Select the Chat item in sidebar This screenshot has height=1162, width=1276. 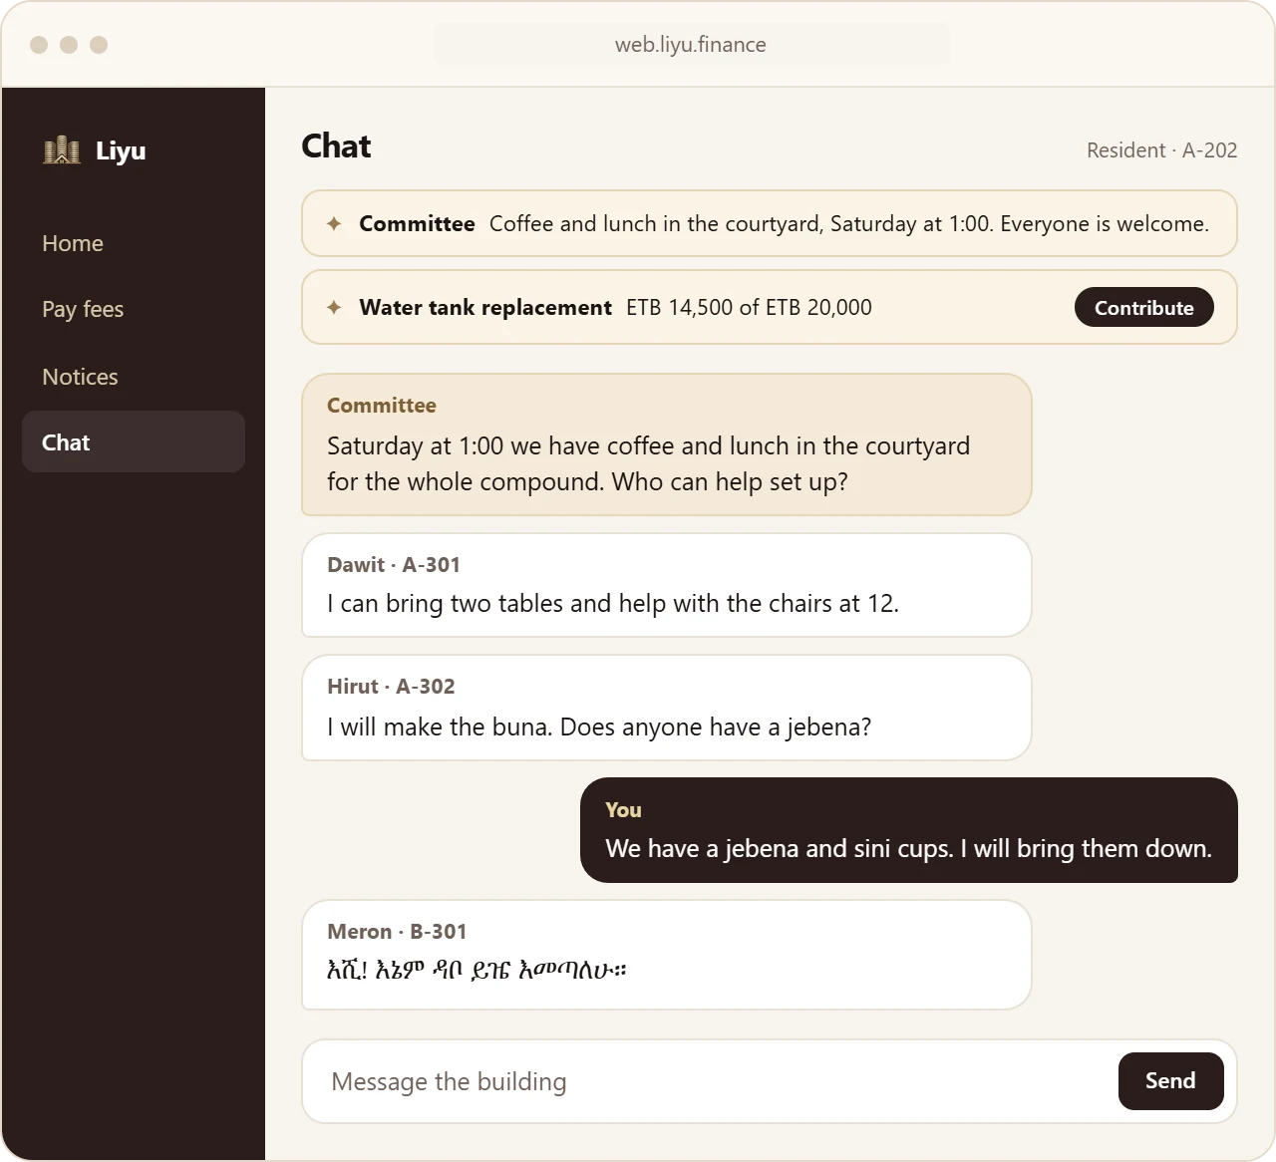[134, 441]
